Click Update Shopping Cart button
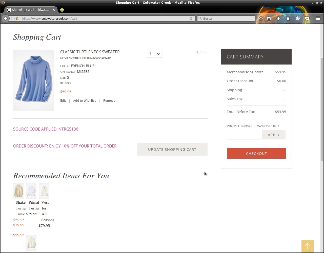 pyautogui.click(x=172, y=150)
